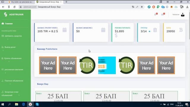
Task: Expand the Купить объявления chevron
Action: tap(9, 62)
